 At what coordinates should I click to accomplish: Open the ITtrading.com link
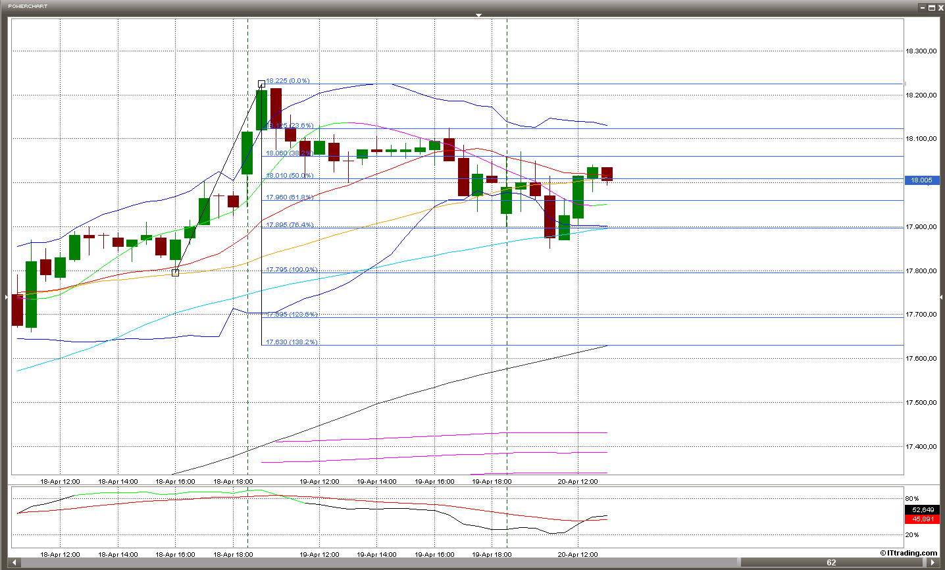pos(909,553)
